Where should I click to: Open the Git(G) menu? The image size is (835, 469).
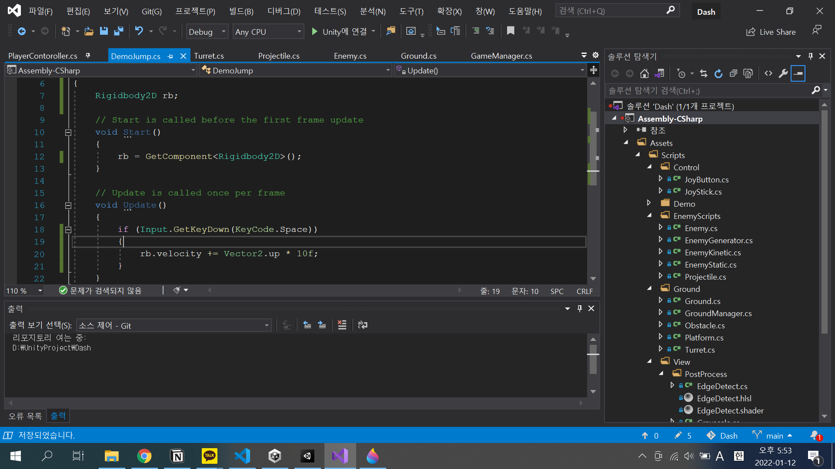point(151,11)
